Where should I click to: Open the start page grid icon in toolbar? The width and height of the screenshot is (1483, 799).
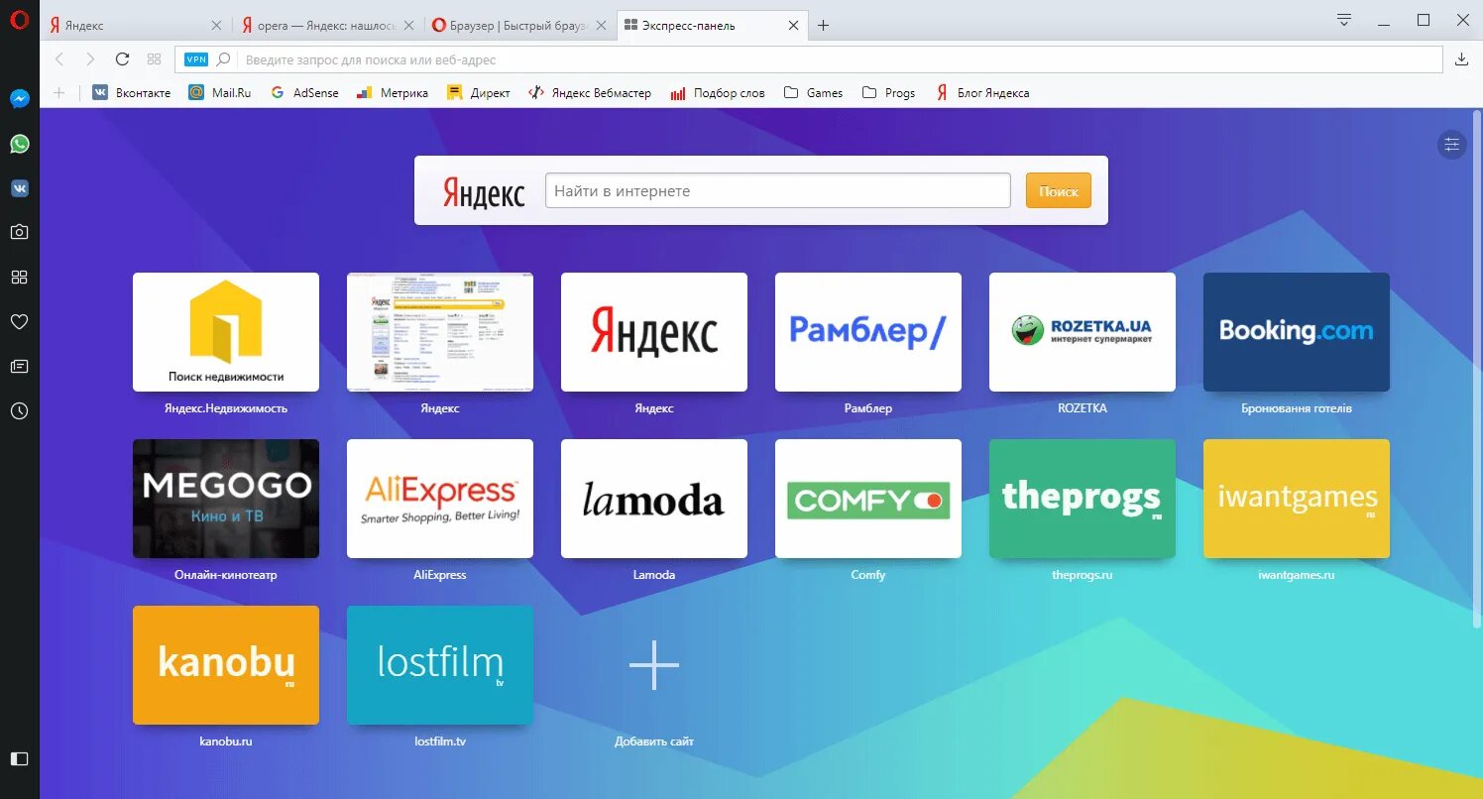pyautogui.click(x=154, y=59)
